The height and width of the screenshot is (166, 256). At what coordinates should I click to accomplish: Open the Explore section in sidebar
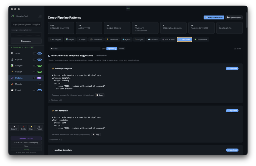26,59
